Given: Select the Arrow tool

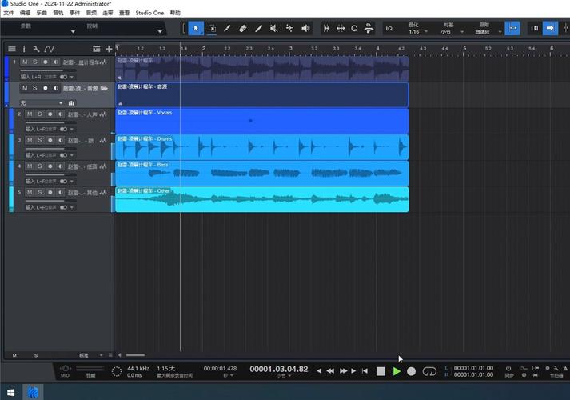Looking at the screenshot, I should [x=196, y=28].
